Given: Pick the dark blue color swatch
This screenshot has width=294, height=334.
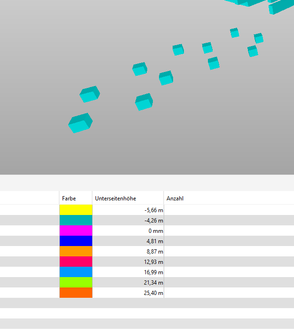Looking at the screenshot, I should pyautogui.click(x=76, y=241).
